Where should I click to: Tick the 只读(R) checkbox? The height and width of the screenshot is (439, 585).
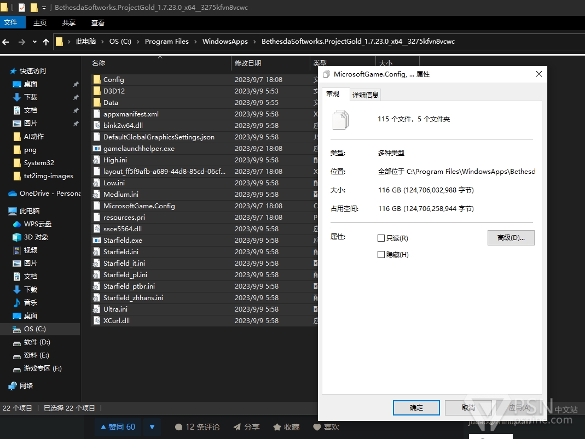point(381,238)
